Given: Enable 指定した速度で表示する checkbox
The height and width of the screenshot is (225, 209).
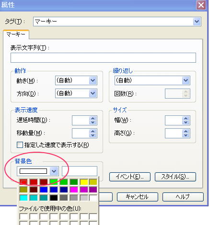Looking at the screenshot, I should (20, 145).
